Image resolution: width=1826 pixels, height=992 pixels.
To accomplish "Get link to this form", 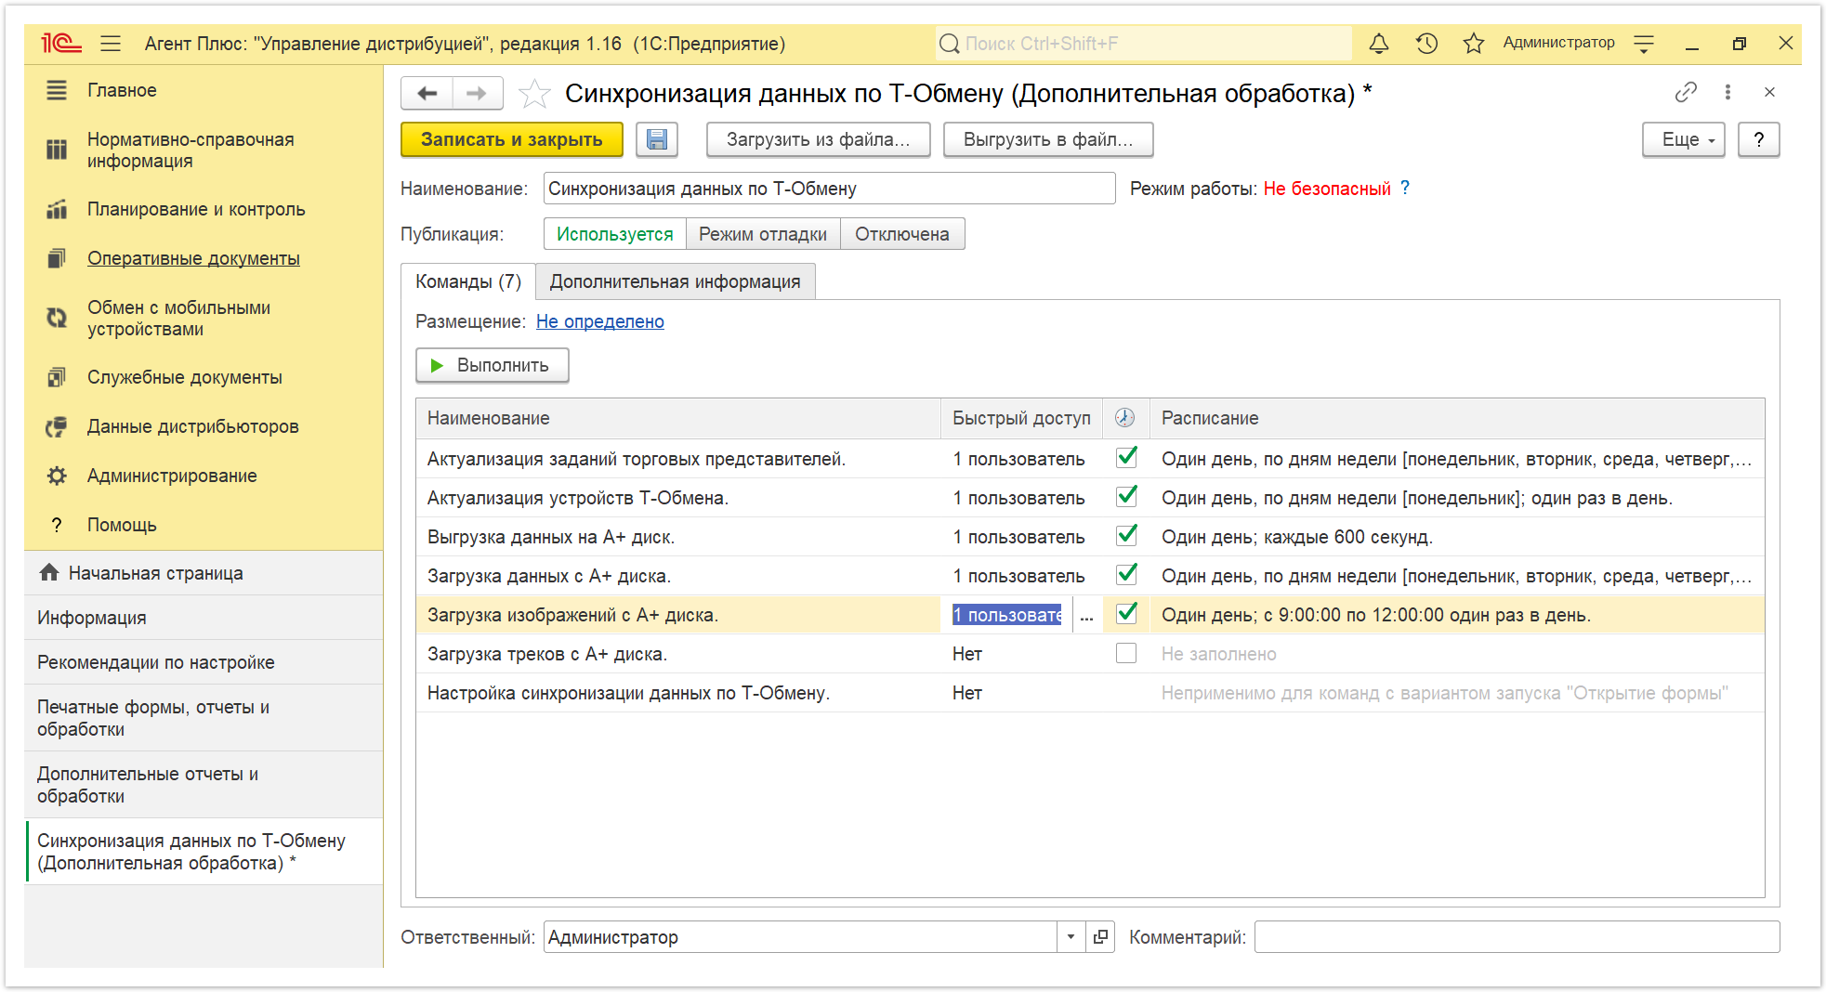I will [1686, 92].
